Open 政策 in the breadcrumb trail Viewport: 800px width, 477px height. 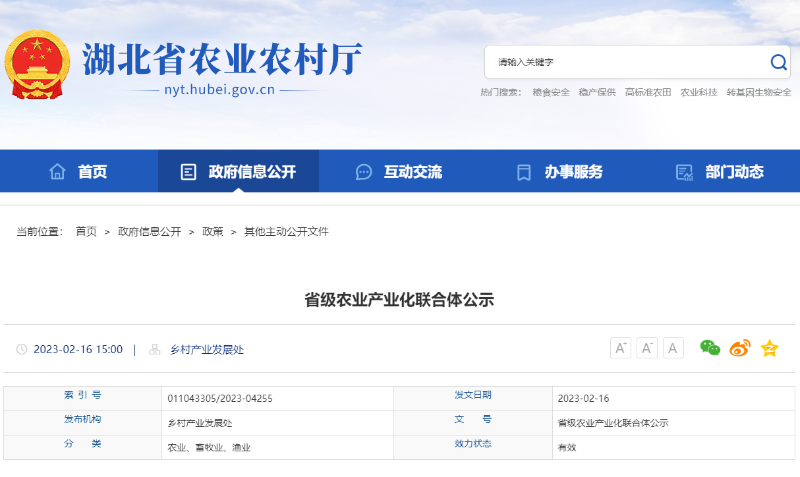pos(212,231)
